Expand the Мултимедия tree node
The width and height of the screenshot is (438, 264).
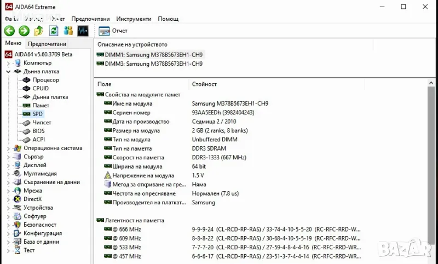click(8, 174)
